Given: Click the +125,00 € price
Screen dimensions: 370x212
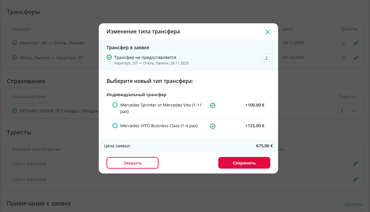Looking at the screenshot, I should [255, 126].
